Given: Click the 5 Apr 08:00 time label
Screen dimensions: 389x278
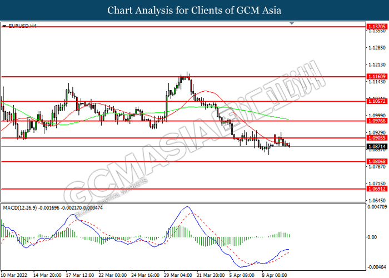Looking at the screenshot, I should (x=242, y=275).
